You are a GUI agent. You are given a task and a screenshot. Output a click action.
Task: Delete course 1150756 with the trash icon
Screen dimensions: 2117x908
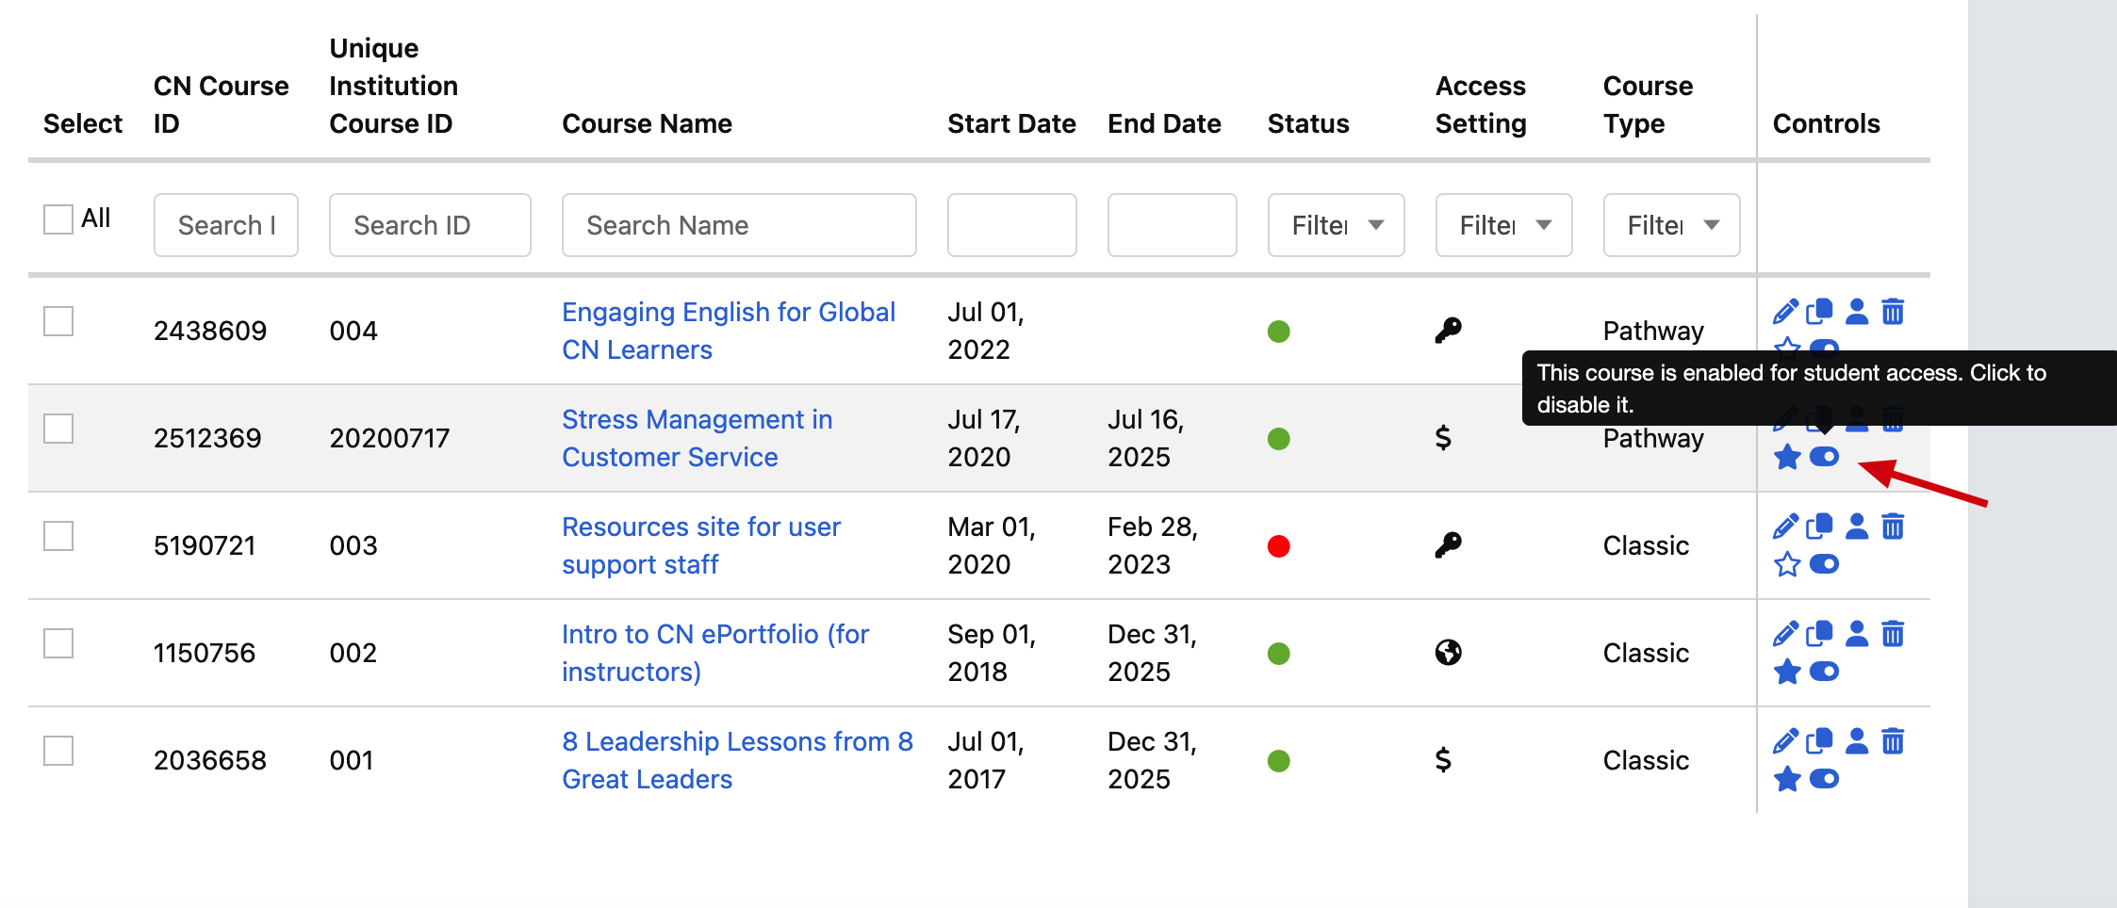[x=1893, y=634]
